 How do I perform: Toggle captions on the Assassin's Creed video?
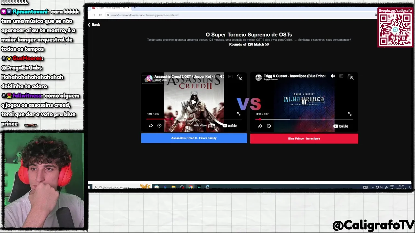(x=230, y=76)
